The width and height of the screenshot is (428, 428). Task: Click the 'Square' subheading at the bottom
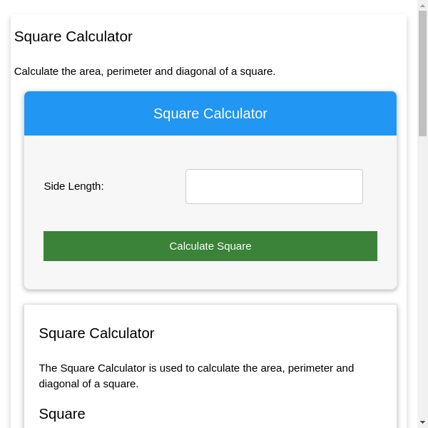62,414
